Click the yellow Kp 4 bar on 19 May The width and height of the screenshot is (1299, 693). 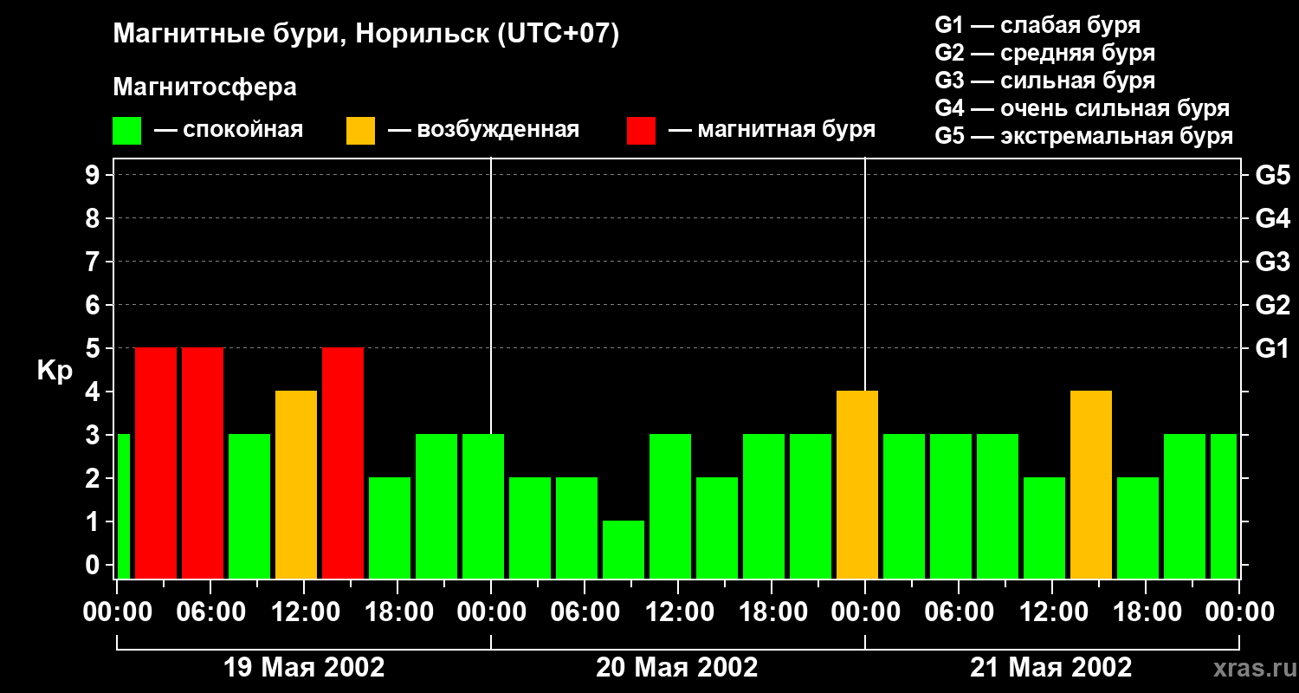coord(296,485)
